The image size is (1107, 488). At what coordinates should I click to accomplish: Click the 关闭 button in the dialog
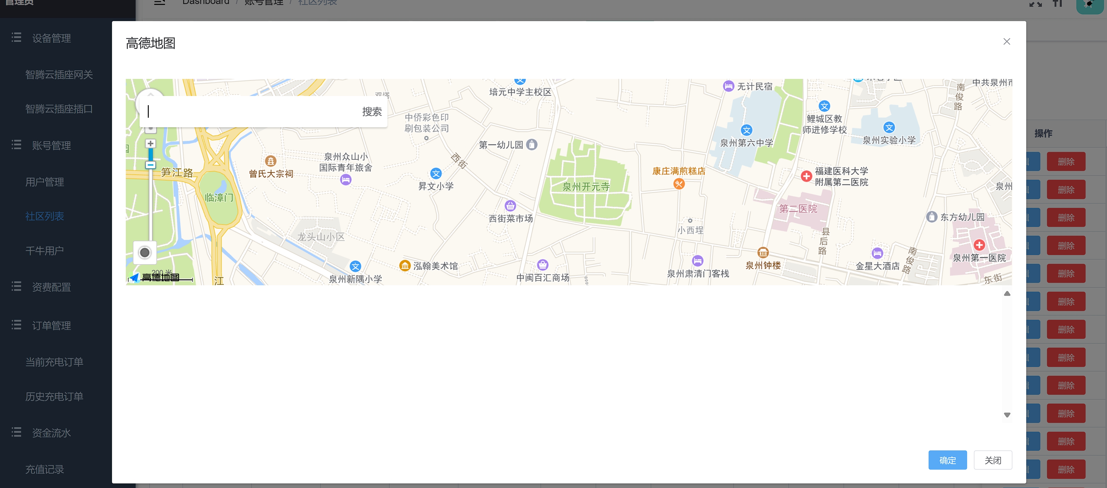993,460
